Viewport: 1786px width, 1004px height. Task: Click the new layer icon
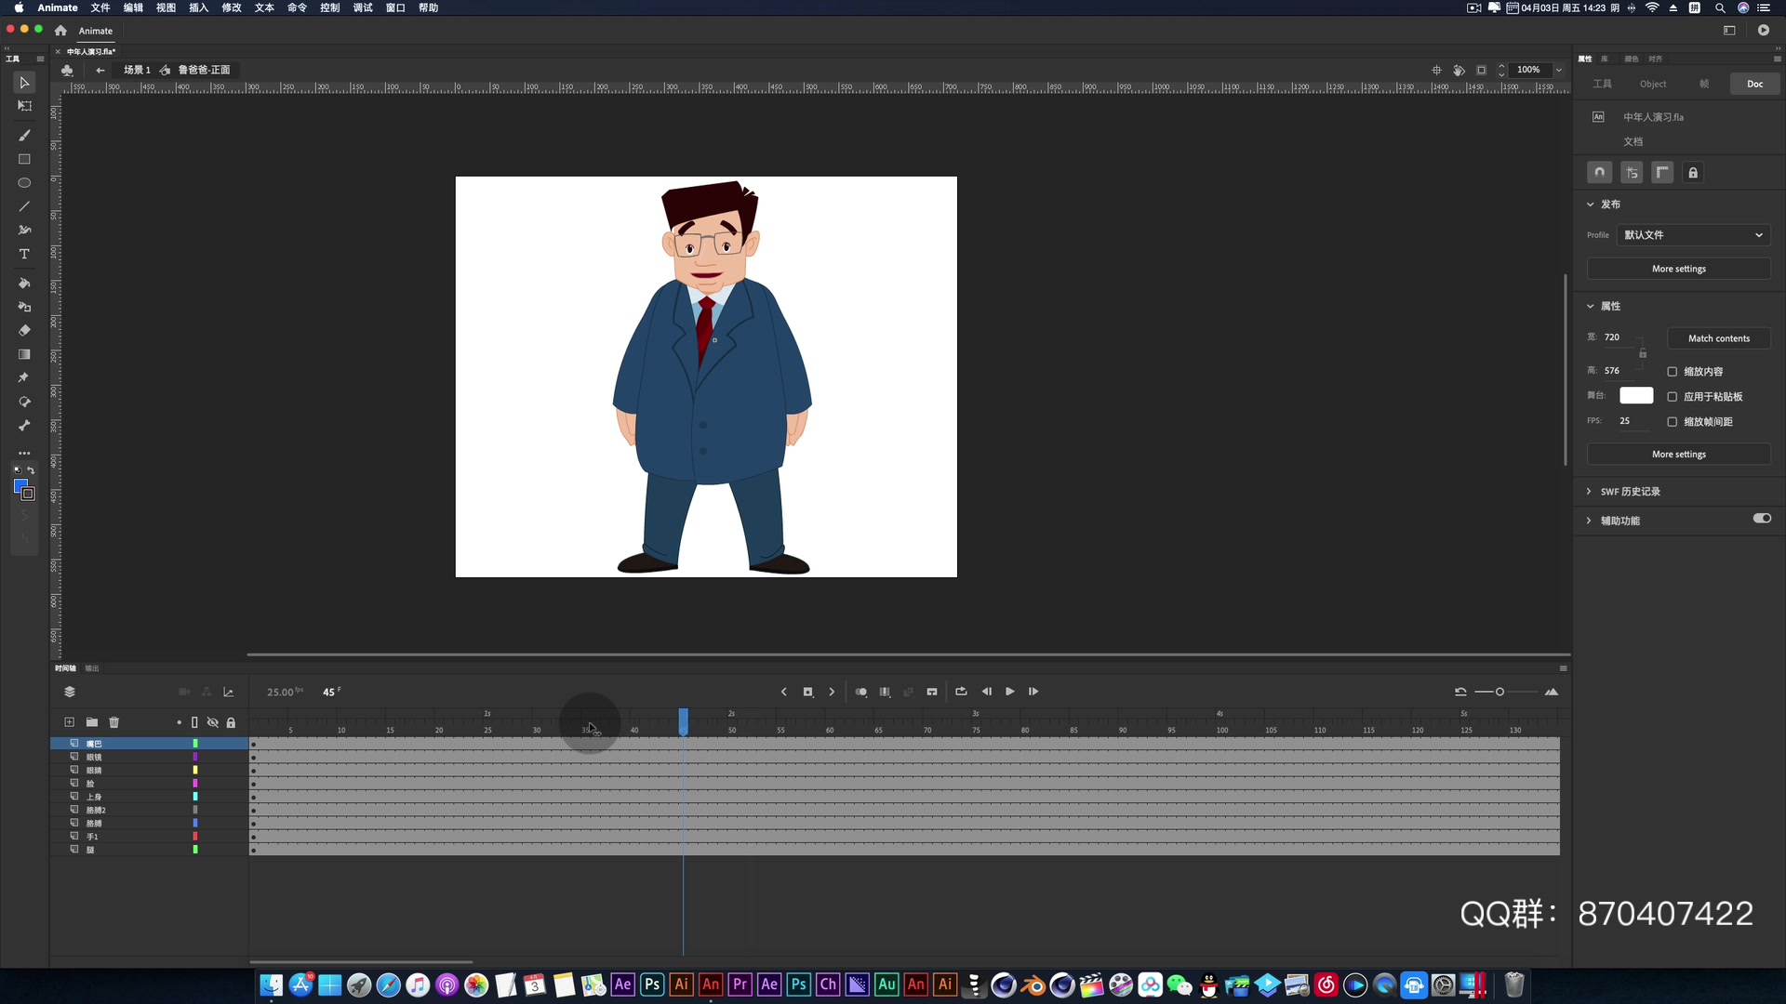tap(69, 722)
